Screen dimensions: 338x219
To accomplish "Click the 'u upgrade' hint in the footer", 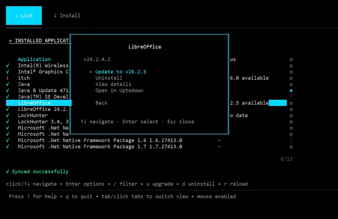I will [x=160, y=184].
